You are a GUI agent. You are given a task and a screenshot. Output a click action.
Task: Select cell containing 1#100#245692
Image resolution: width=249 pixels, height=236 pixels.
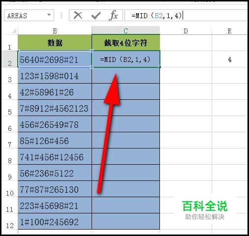[x=55, y=221]
